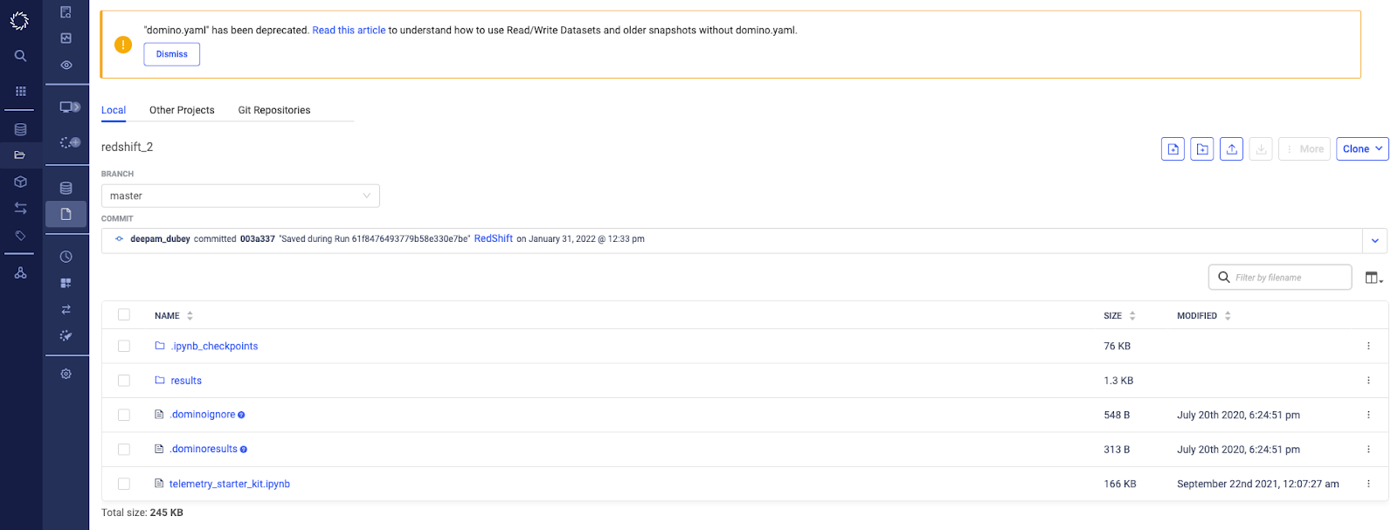Click the swap-arrows icon in the inner sidebar
Screen dimensions: 1398x530
[x=66, y=309]
